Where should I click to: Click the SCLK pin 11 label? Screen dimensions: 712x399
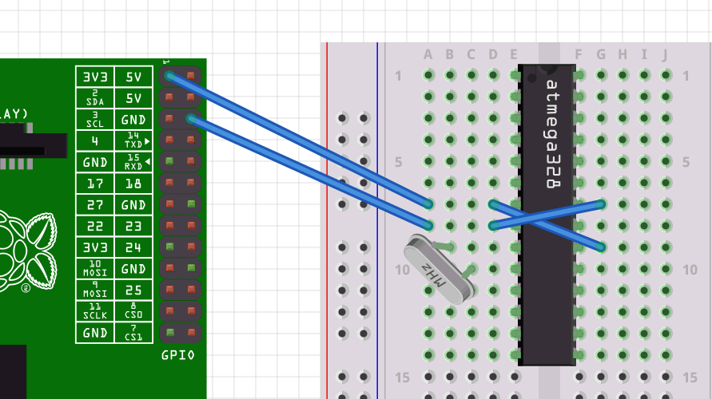(x=95, y=311)
